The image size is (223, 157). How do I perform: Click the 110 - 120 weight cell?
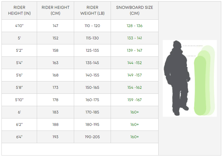(92, 26)
